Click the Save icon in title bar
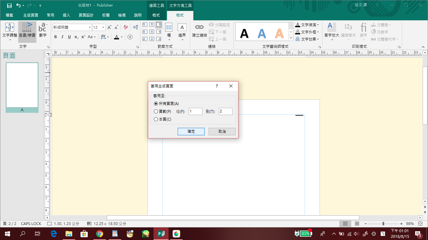The height and width of the screenshot is (240, 428). [9, 5]
